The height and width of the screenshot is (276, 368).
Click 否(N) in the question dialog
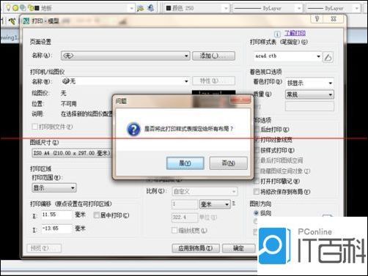(229, 163)
